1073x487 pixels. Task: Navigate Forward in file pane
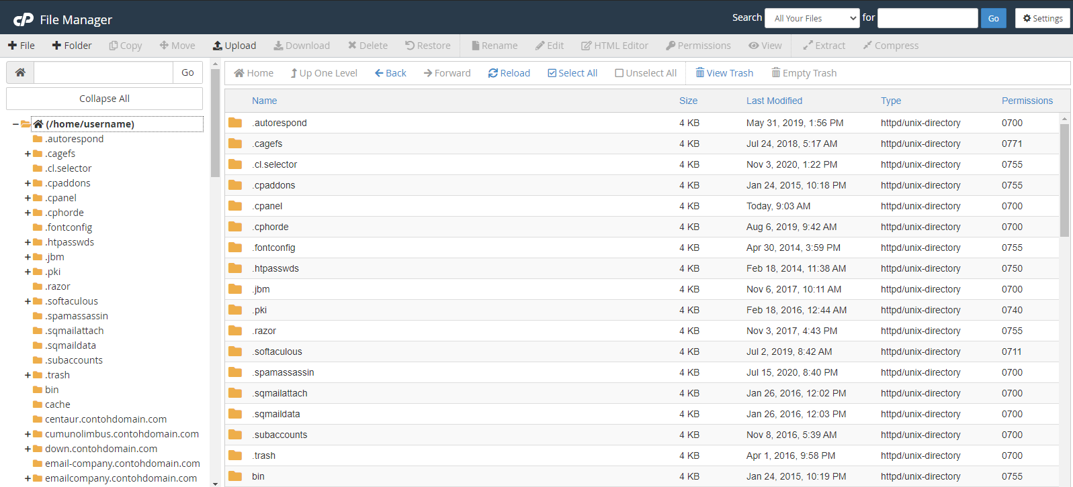pyautogui.click(x=447, y=73)
